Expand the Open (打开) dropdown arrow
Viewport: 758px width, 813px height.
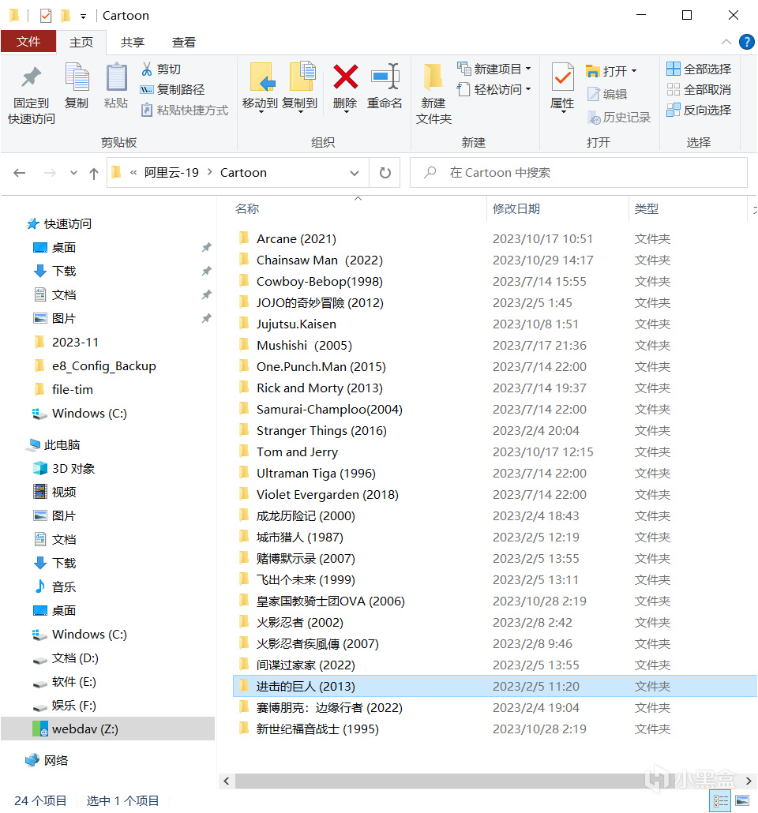click(634, 71)
